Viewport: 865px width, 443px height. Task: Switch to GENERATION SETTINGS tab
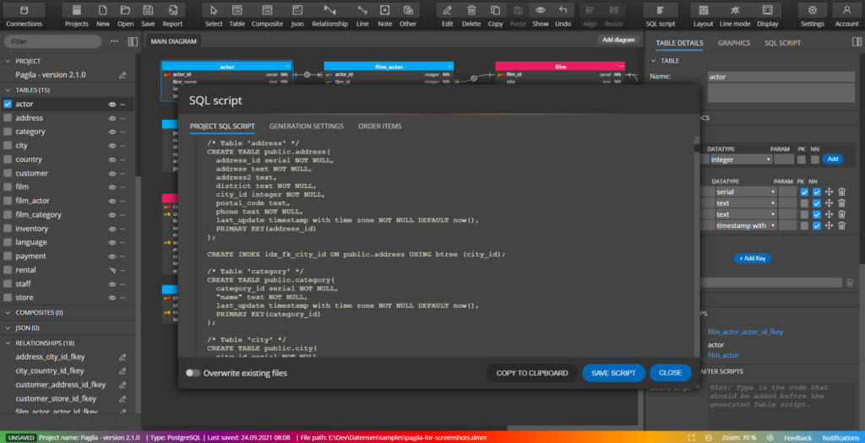[x=306, y=127]
